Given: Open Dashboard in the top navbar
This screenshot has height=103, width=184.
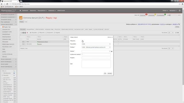Looking at the screenshot, I should [x=25, y=11].
